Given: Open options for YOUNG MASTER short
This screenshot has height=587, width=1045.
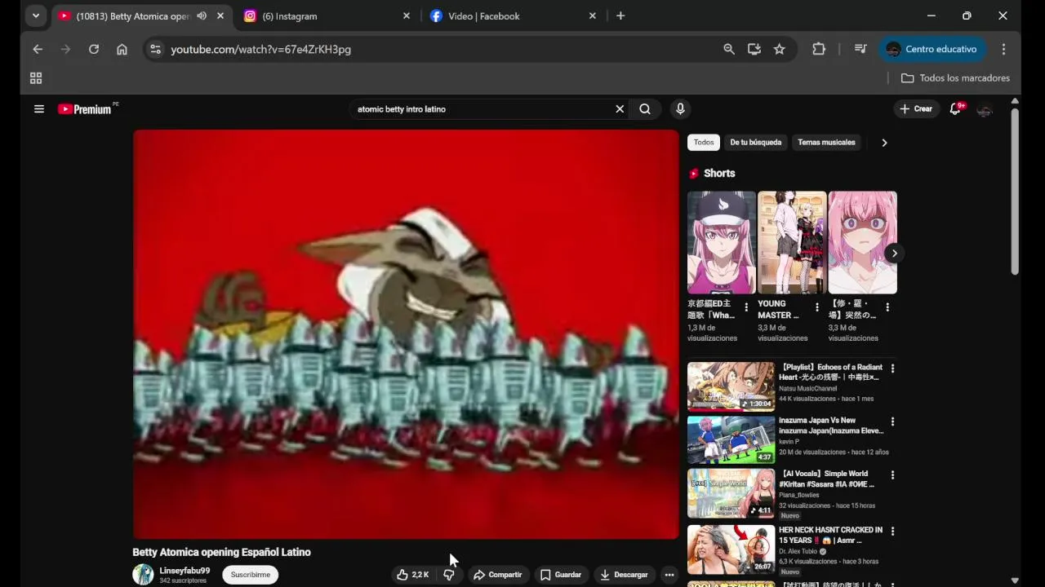Looking at the screenshot, I should 817,307.
